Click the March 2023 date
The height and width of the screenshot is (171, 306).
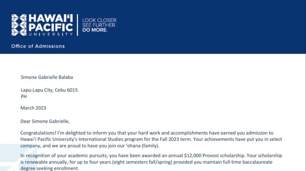point(33,108)
